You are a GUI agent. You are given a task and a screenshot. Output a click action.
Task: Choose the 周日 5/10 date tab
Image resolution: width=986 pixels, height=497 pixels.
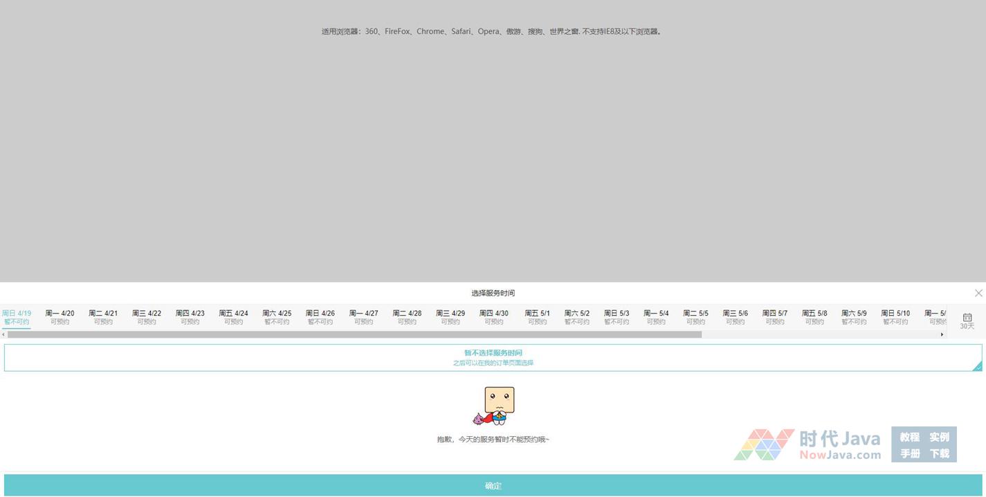[895, 317]
